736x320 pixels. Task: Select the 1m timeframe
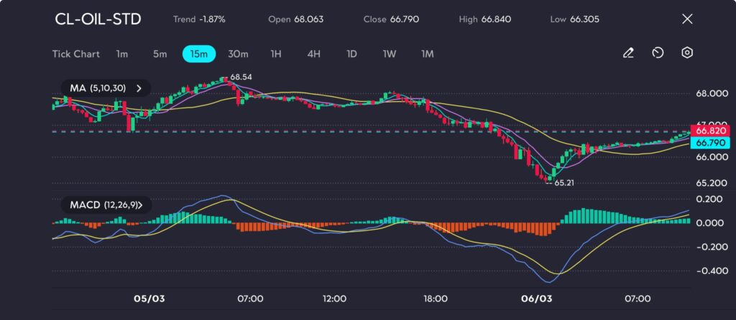tap(122, 54)
